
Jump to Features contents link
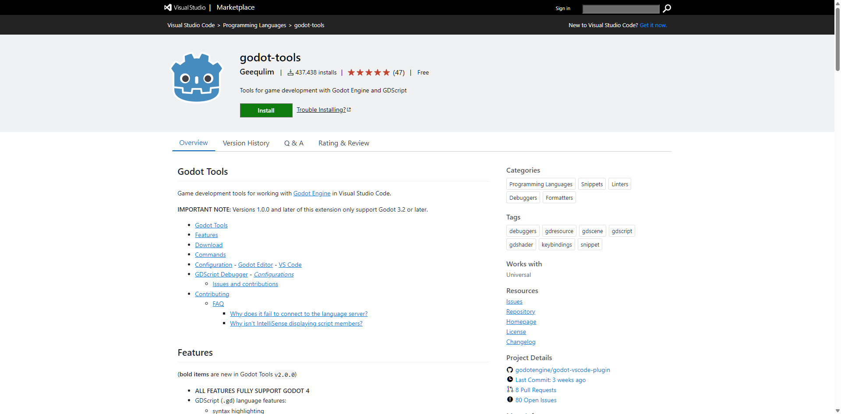[x=206, y=235]
